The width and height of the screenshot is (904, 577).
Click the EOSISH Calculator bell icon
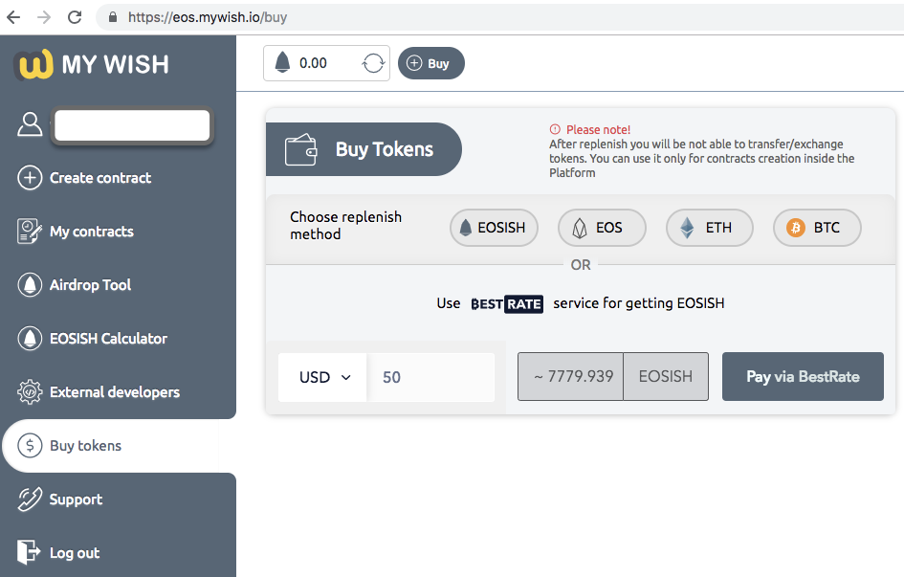30,339
